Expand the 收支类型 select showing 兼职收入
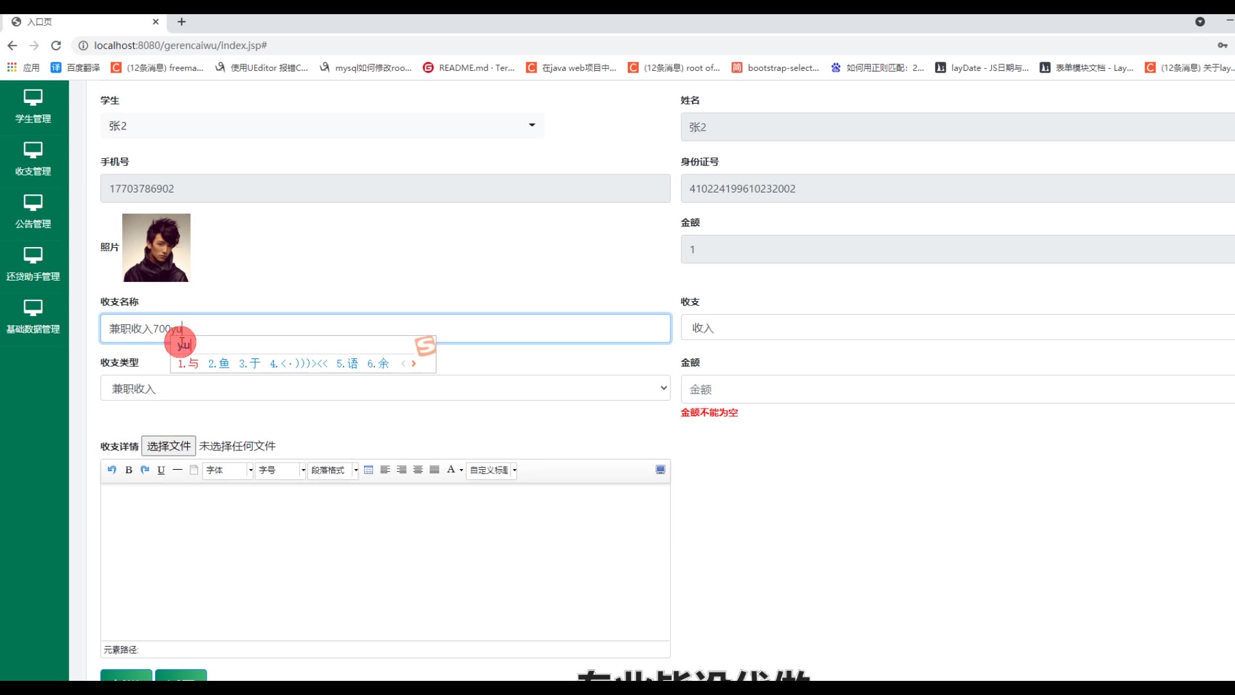 [x=385, y=389]
